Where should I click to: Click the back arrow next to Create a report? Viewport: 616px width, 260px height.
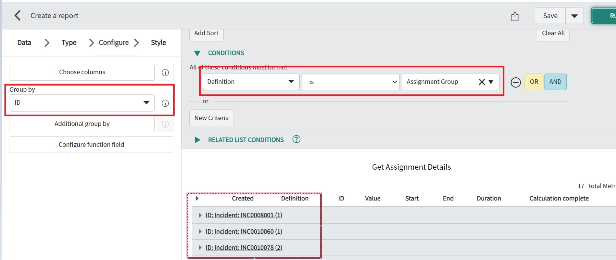(17, 15)
